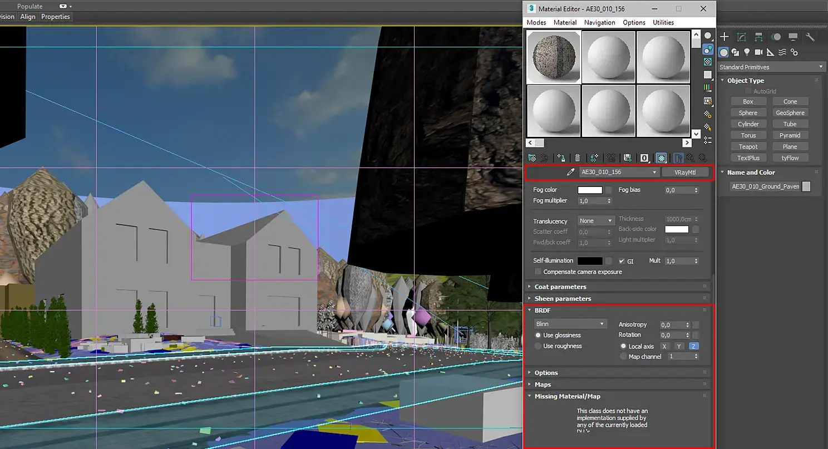Select the Use roughness radio button
The image size is (828, 449).
click(x=538, y=346)
